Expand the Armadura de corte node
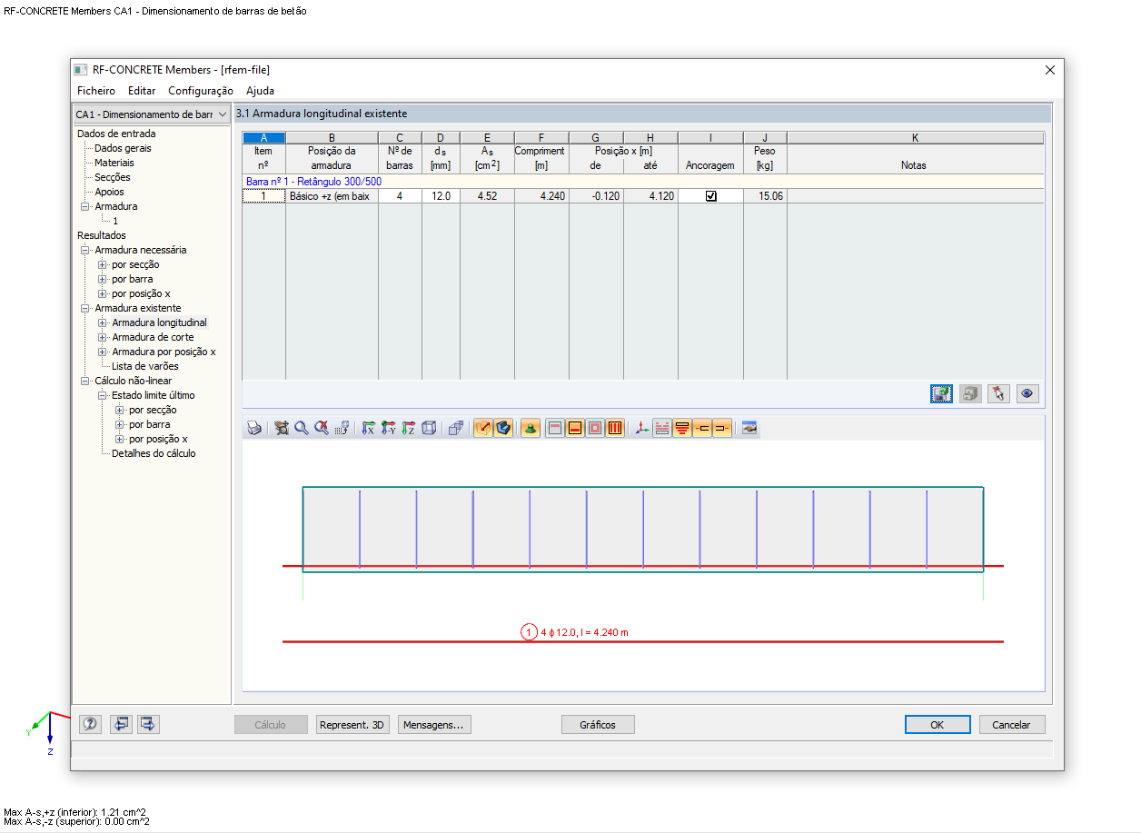The image size is (1141, 833). point(103,337)
